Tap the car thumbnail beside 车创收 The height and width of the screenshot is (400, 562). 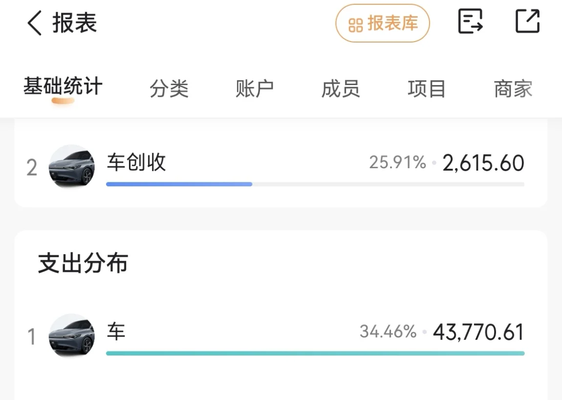tap(72, 166)
